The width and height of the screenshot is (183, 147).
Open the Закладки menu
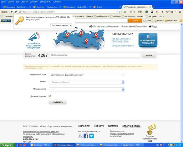[34, 2]
